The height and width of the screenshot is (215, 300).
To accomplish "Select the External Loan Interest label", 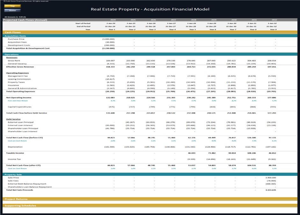I will click(x=20, y=125).
